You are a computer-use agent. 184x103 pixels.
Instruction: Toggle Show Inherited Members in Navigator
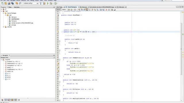click(x=2, y=100)
